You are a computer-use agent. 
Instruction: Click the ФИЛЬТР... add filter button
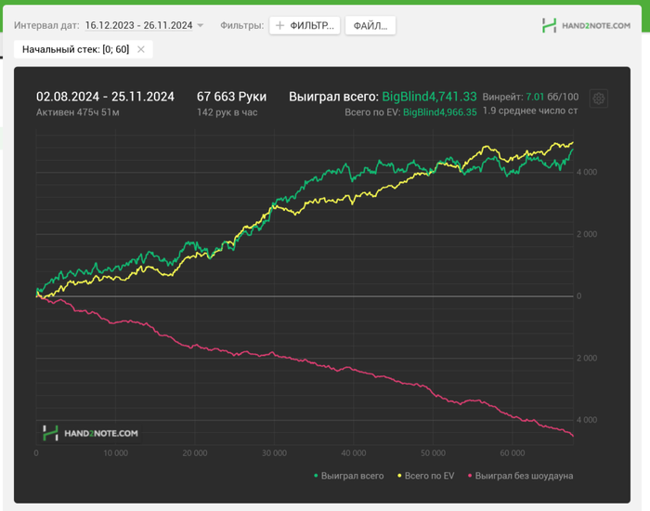(x=305, y=26)
